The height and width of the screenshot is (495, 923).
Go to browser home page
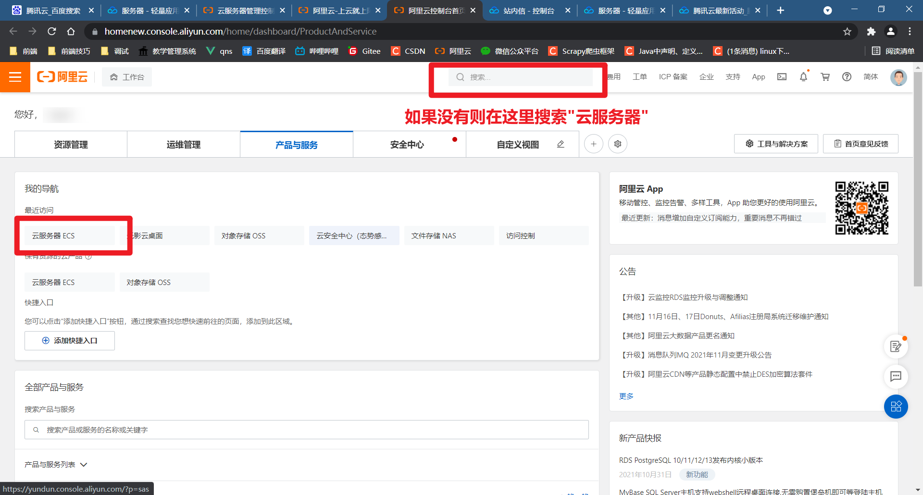pos(71,32)
